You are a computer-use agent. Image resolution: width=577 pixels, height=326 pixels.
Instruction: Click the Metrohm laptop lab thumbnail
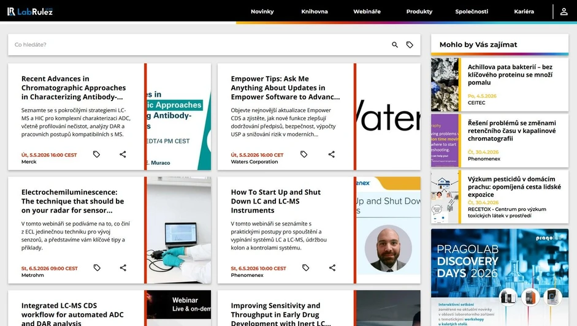pyautogui.click(x=179, y=230)
